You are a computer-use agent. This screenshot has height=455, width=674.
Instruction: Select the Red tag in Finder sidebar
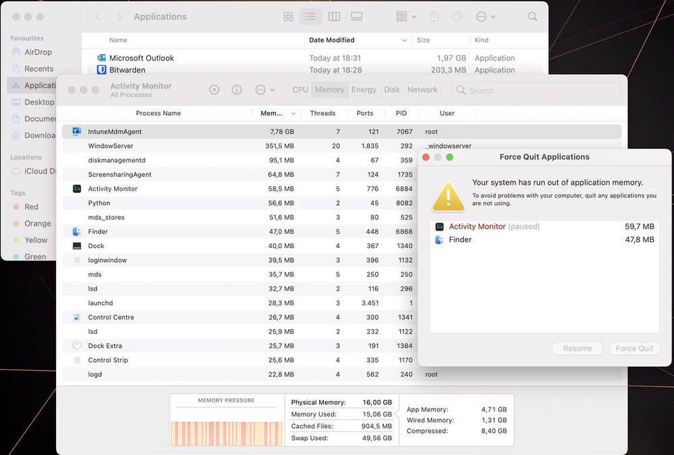click(31, 207)
